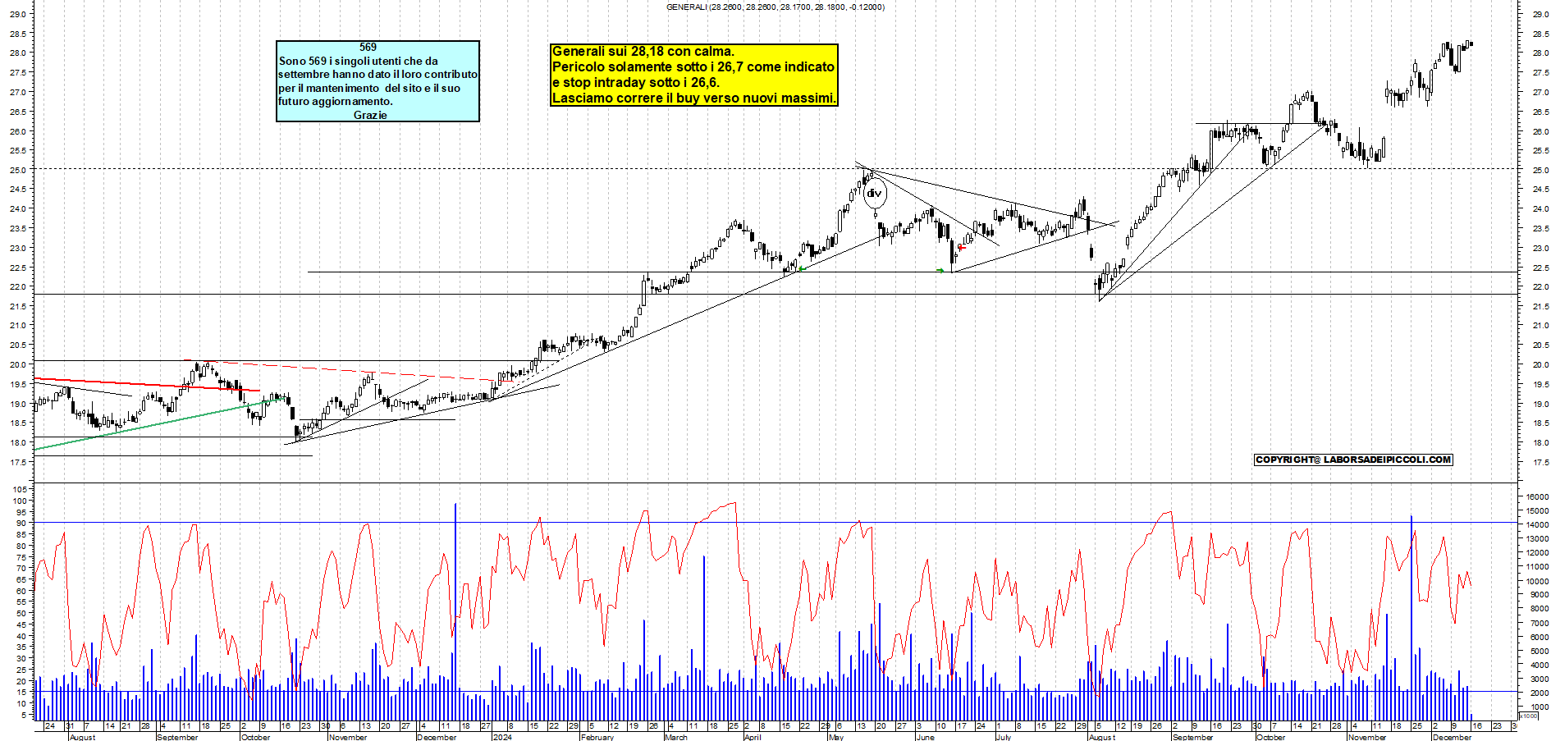Click '29.0' on the left price axis
The height and width of the screenshot is (741, 1551).
[x=20, y=14]
